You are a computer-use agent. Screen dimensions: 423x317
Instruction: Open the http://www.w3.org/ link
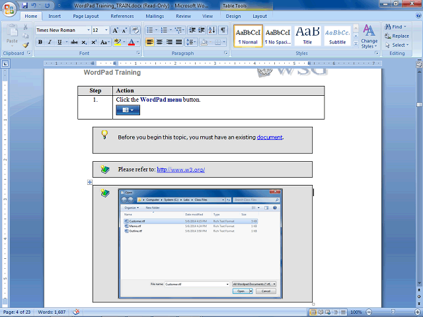[180, 170]
